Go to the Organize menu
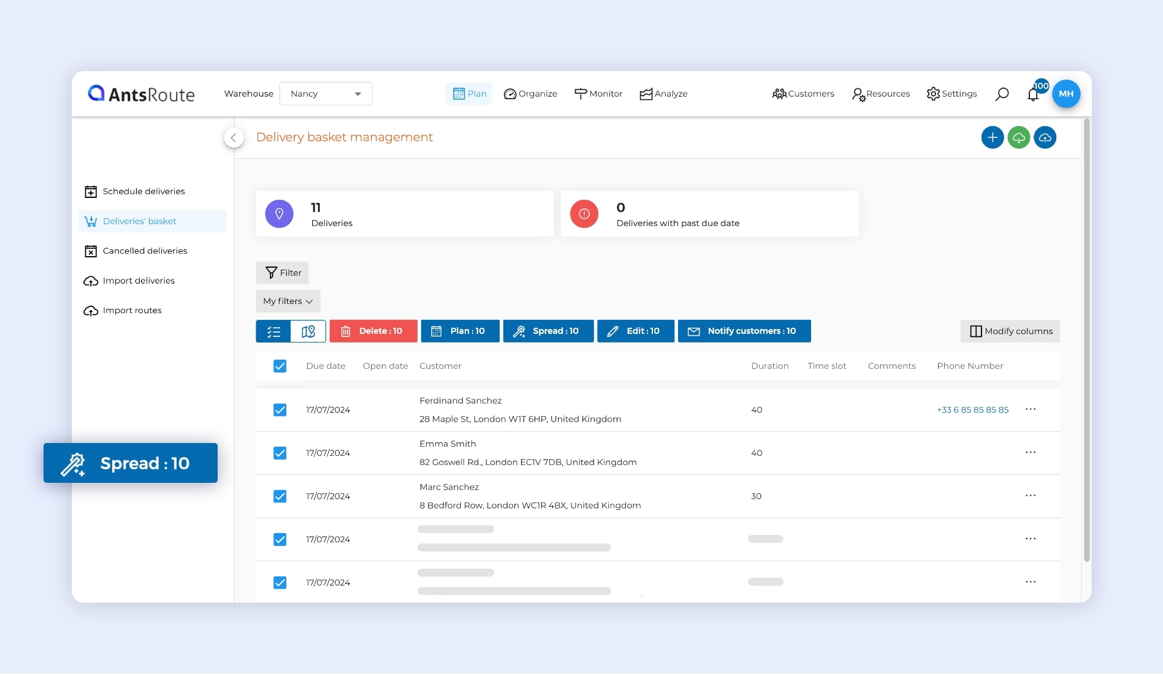 (x=530, y=94)
